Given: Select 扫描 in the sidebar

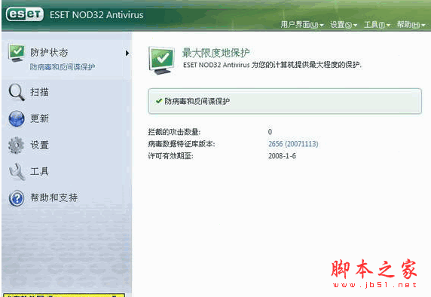Looking at the screenshot, I should [x=40, y=92].
